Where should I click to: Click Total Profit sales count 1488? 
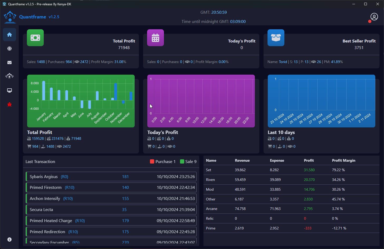click(41, 62)
